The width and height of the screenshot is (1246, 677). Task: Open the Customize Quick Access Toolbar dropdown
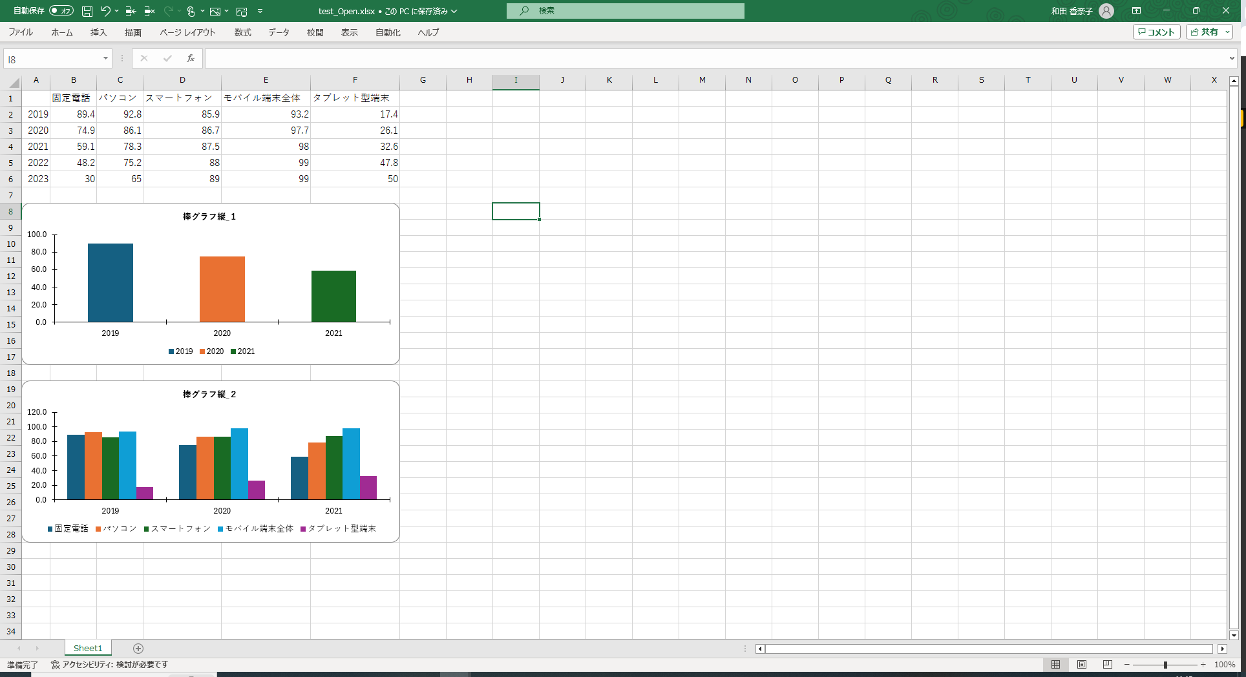[x=260, y=11]
